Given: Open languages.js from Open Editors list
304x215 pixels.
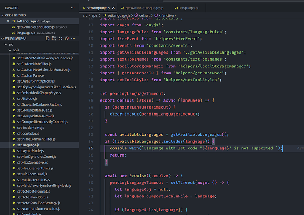Looking at the screenshot, I should coord(26,33).
